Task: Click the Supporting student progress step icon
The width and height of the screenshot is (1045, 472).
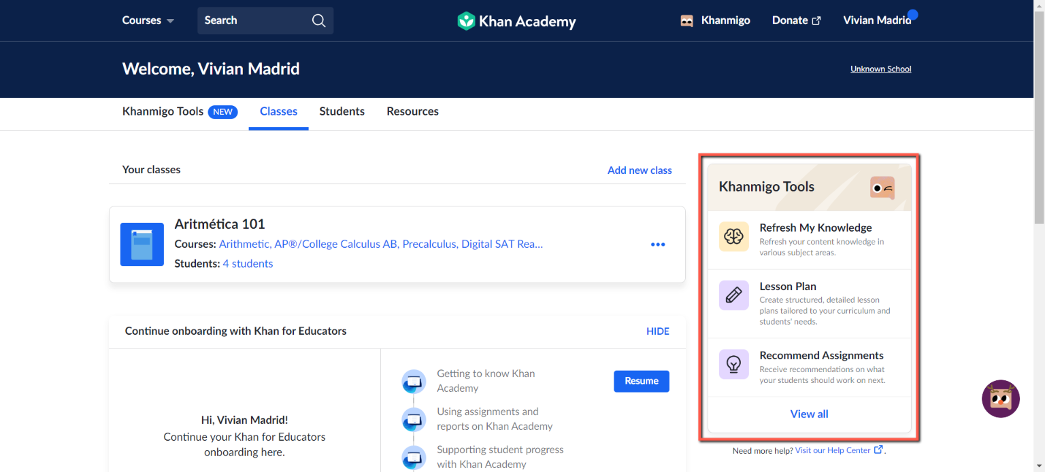Action: [x=414, y=457]
